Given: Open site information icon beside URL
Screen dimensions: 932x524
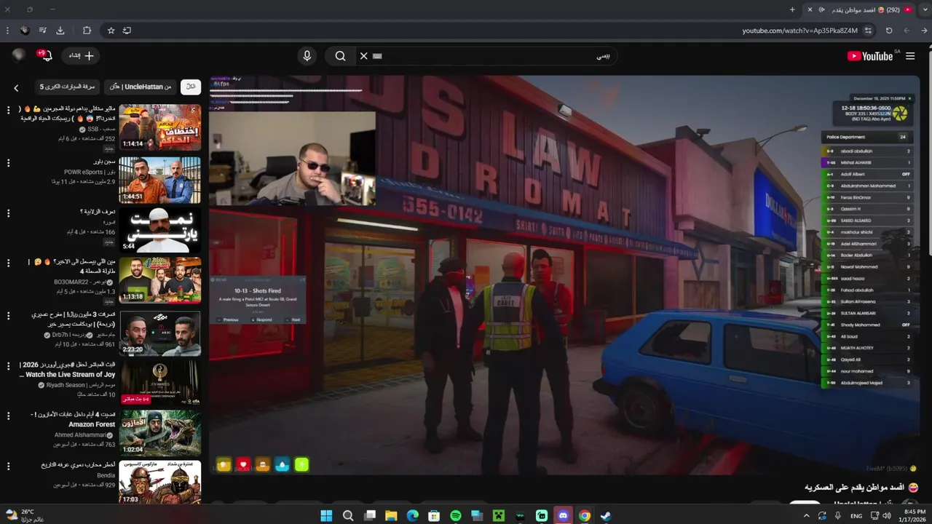Looking at the screenshot, I should (868, 31).
